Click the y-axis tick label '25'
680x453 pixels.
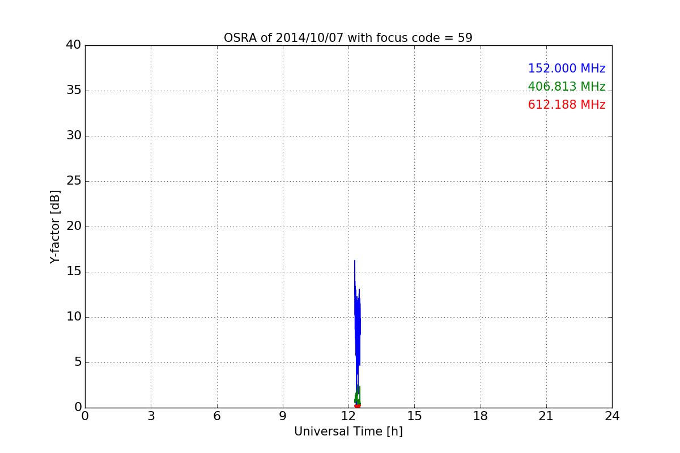74,181
